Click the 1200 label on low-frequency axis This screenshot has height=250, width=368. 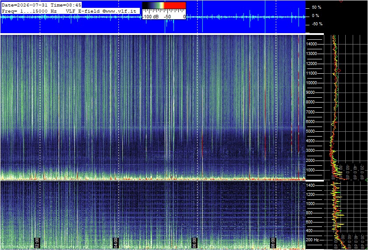tap(310, 195)
